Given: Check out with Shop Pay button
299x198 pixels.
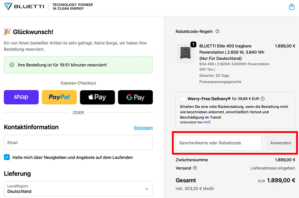Looking at the screenshot, I should pyautogui.click(x=21, y=97).
